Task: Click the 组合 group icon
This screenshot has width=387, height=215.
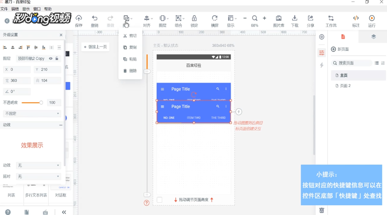Action: (x=178, y=18)
